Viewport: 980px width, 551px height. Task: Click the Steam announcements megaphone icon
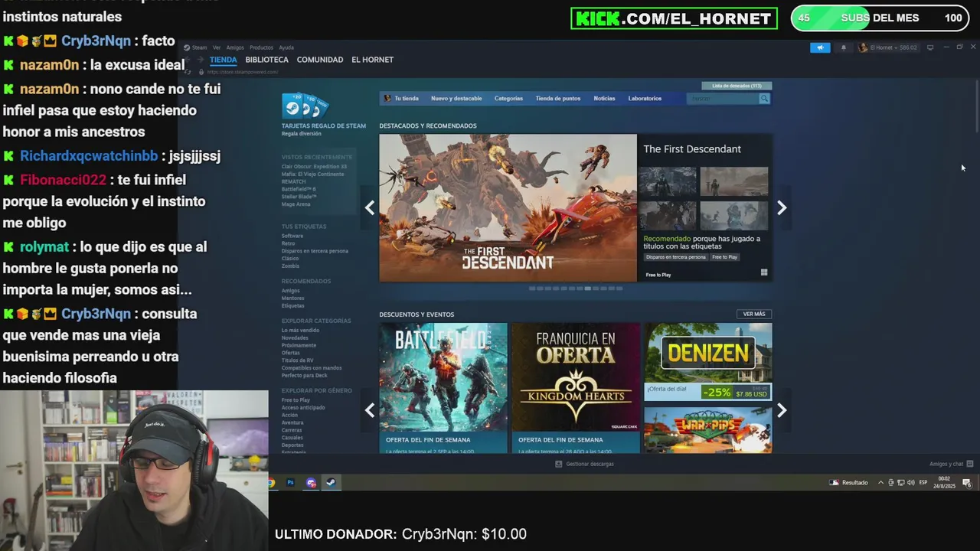click(x=820, y=47)
